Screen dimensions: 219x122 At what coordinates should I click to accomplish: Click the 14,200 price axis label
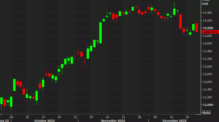point(207,20)
